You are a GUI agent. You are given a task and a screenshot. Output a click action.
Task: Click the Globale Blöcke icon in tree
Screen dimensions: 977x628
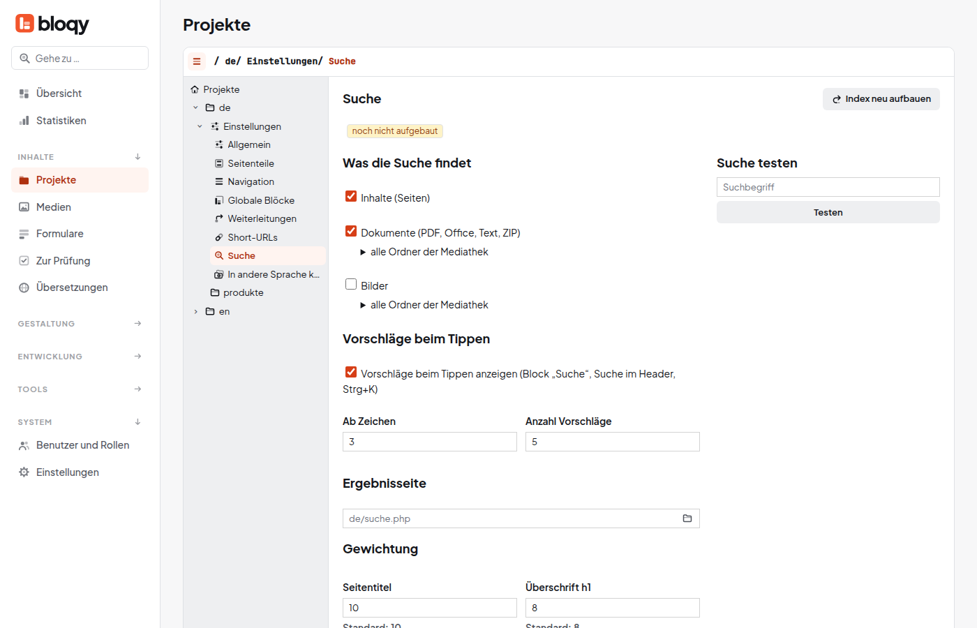point(219,200)
